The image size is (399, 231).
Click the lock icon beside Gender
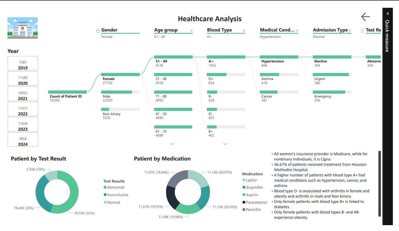98,30
